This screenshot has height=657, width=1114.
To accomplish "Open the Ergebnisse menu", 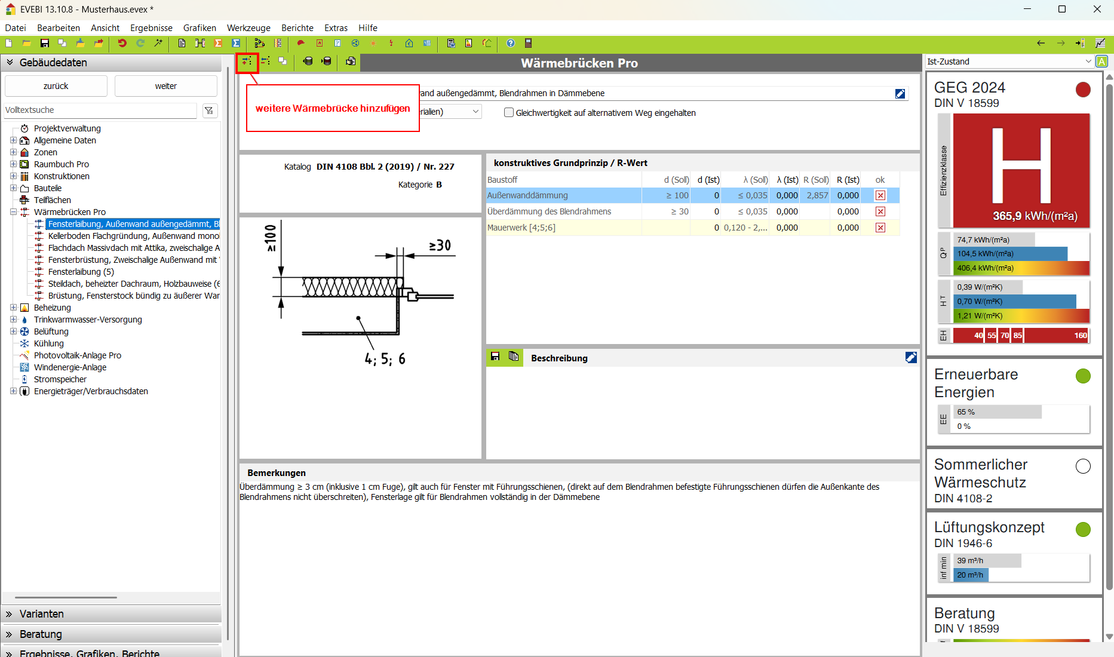I will coord(151,28).
